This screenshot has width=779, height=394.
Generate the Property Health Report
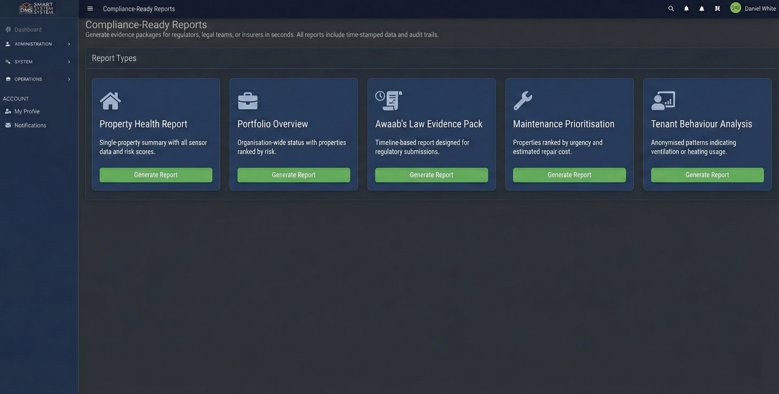(x=155, y=175)
